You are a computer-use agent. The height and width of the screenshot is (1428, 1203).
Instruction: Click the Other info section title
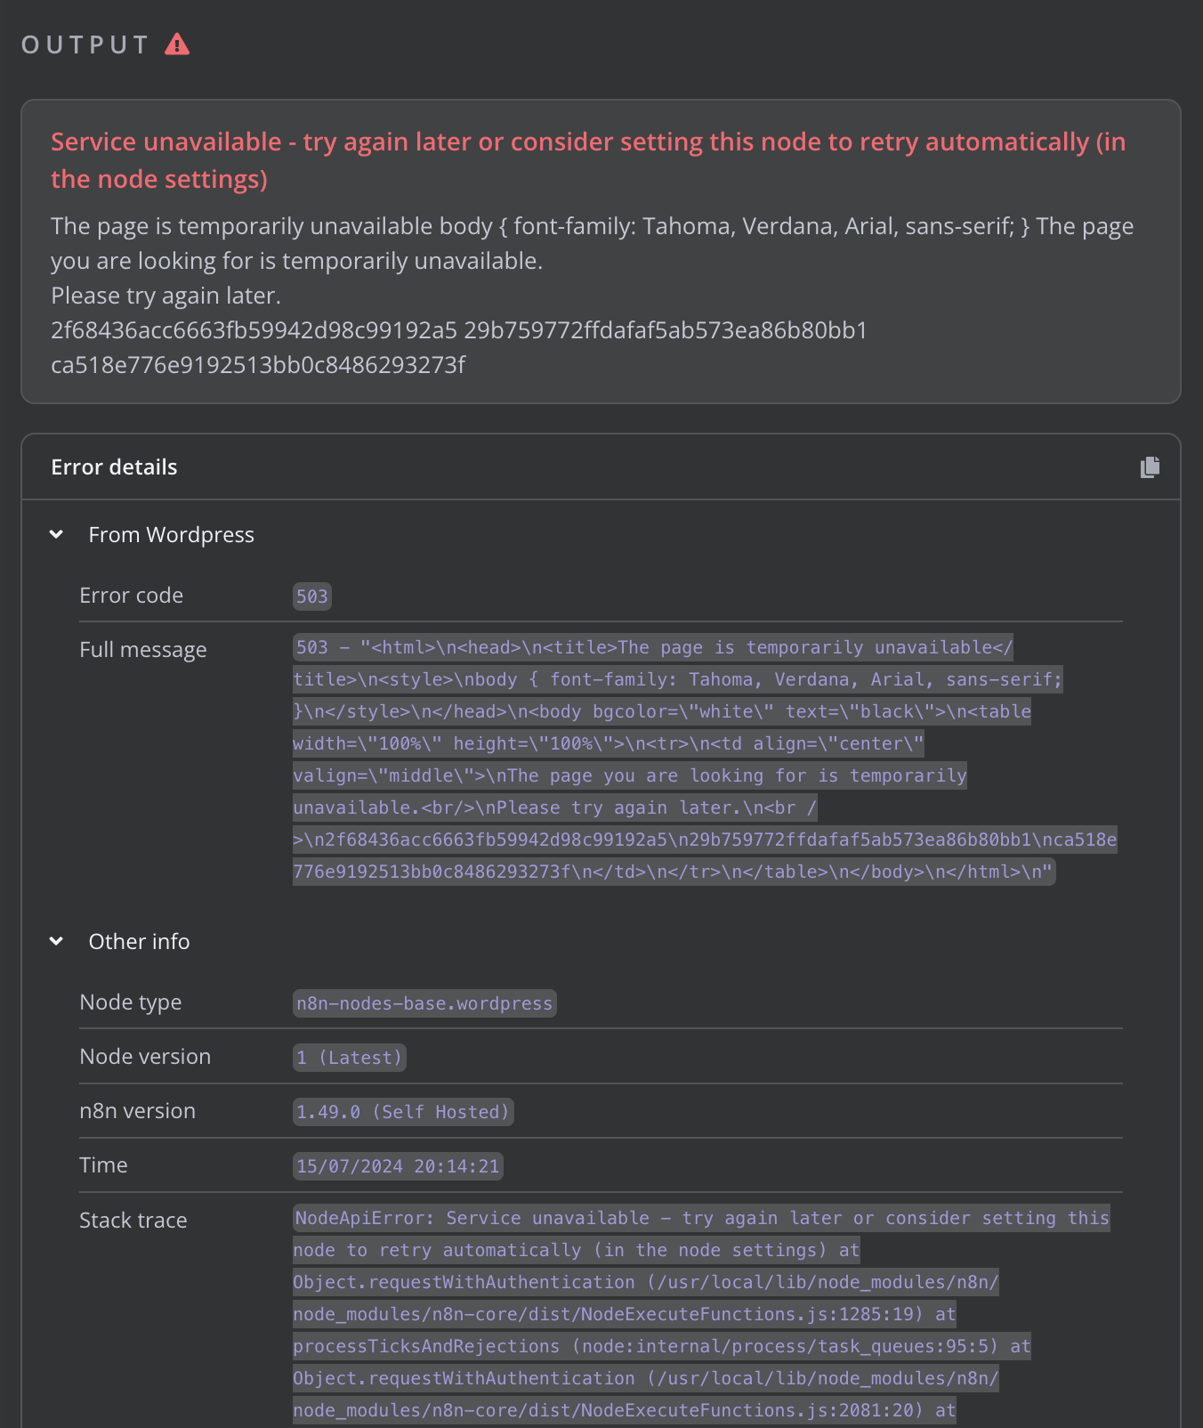click(139, 941)
